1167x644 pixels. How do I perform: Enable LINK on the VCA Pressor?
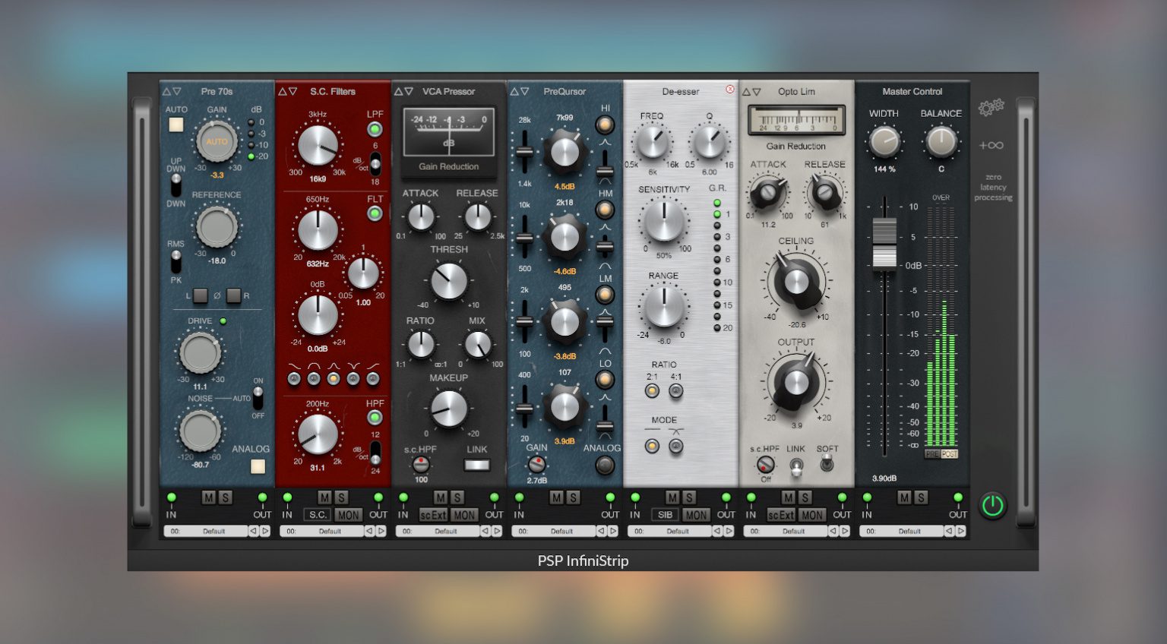coord(476,465)
